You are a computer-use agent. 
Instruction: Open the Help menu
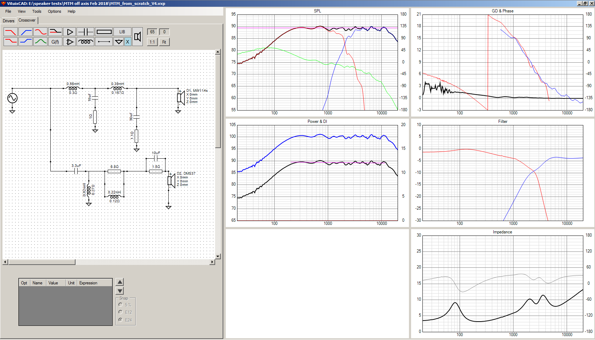coord(72,11)
